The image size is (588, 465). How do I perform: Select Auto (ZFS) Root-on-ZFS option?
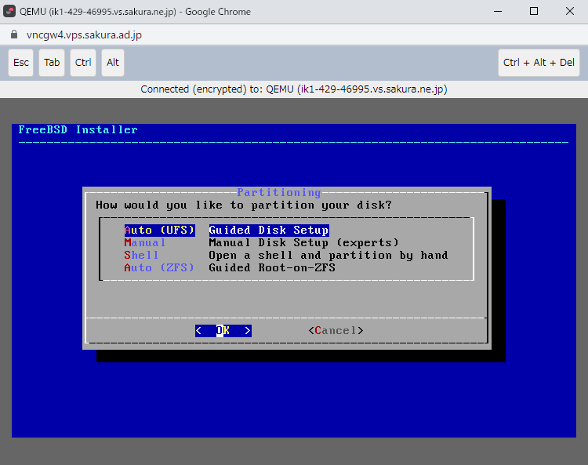tap(159, 268)
